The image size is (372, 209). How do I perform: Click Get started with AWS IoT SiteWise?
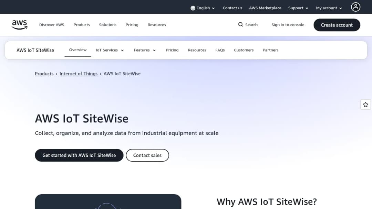point(79,155)
